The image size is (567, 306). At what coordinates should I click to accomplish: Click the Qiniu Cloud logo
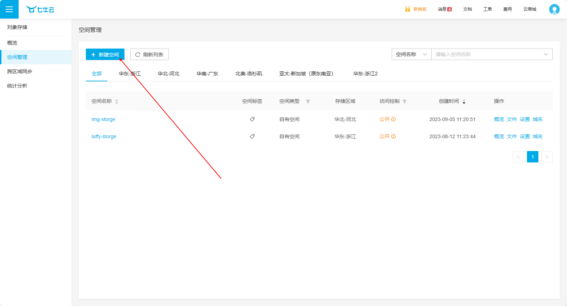[40, 9]
